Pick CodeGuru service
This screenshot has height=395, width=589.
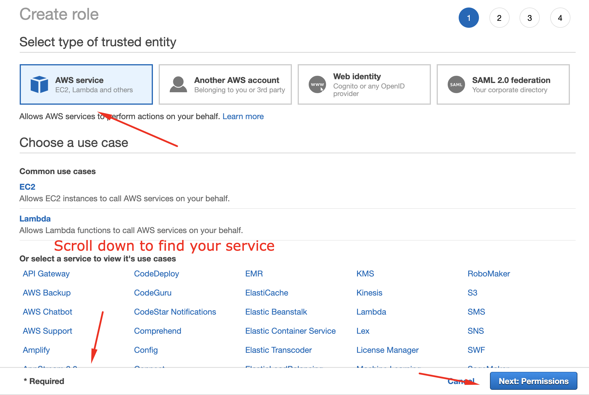(x=153, y=293)
